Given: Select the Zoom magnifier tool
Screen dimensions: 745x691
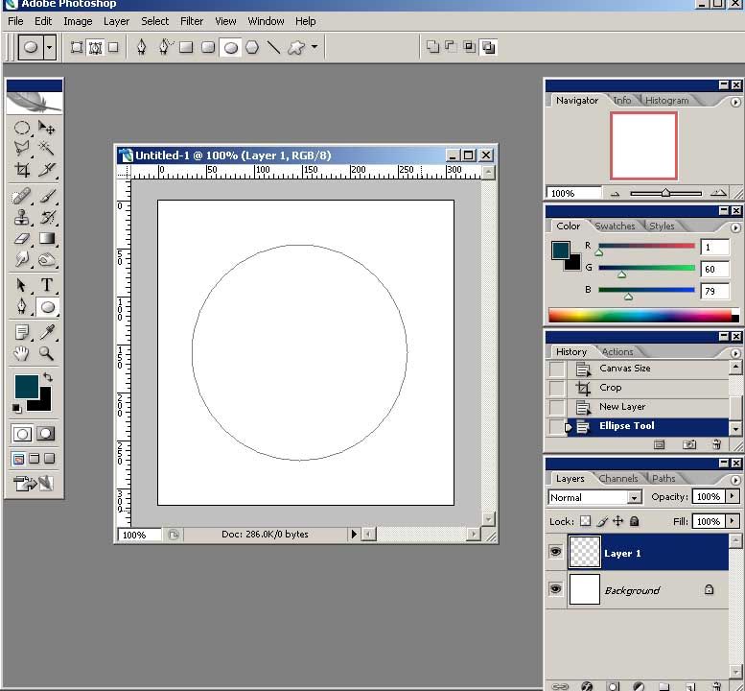Looking at the screenshot, I should click(x=46, y=354).
